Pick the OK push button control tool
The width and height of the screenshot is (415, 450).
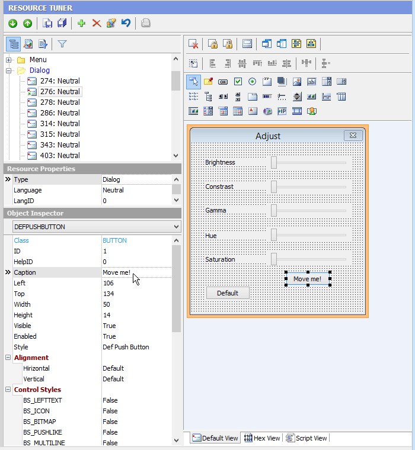pyautogui.click(x=223, y=82)
